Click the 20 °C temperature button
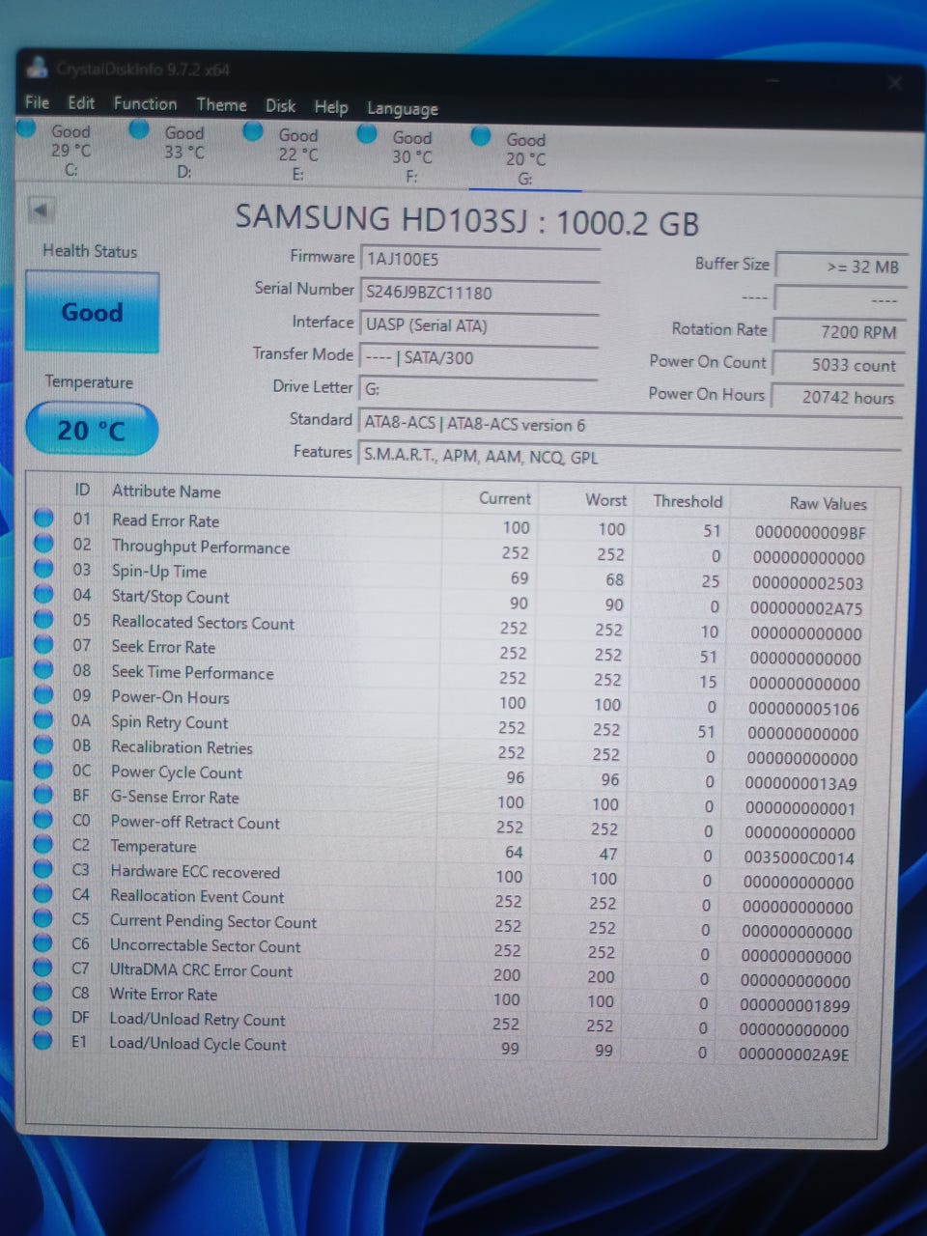 click(91, 430)
